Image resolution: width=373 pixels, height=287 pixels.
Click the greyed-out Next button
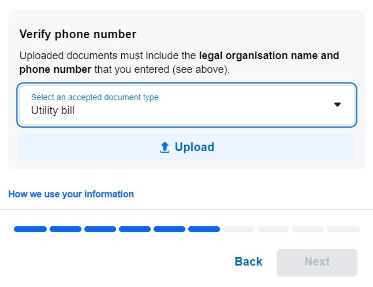[x=317, y=262]
